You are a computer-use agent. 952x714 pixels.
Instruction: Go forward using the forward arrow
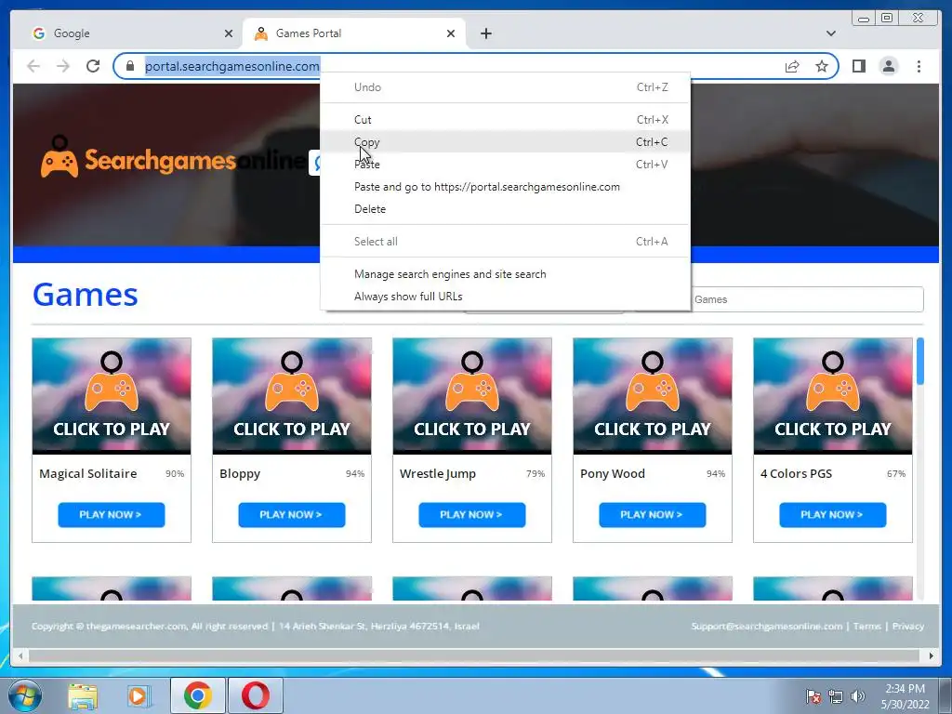point(63,66)
